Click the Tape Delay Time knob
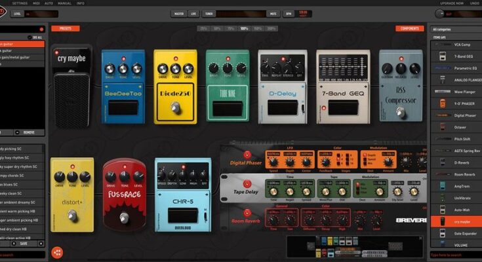The width and height of the screenshot is (482, 262). point(273,192)
